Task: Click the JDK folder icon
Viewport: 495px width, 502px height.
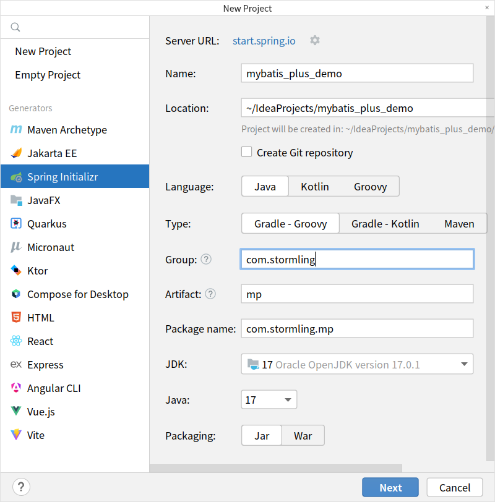Action: click(253, 364)
